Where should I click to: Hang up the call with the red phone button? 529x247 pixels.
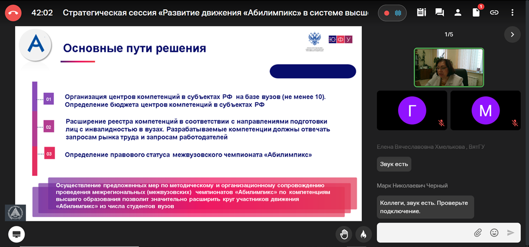click(x=14, y=12)
